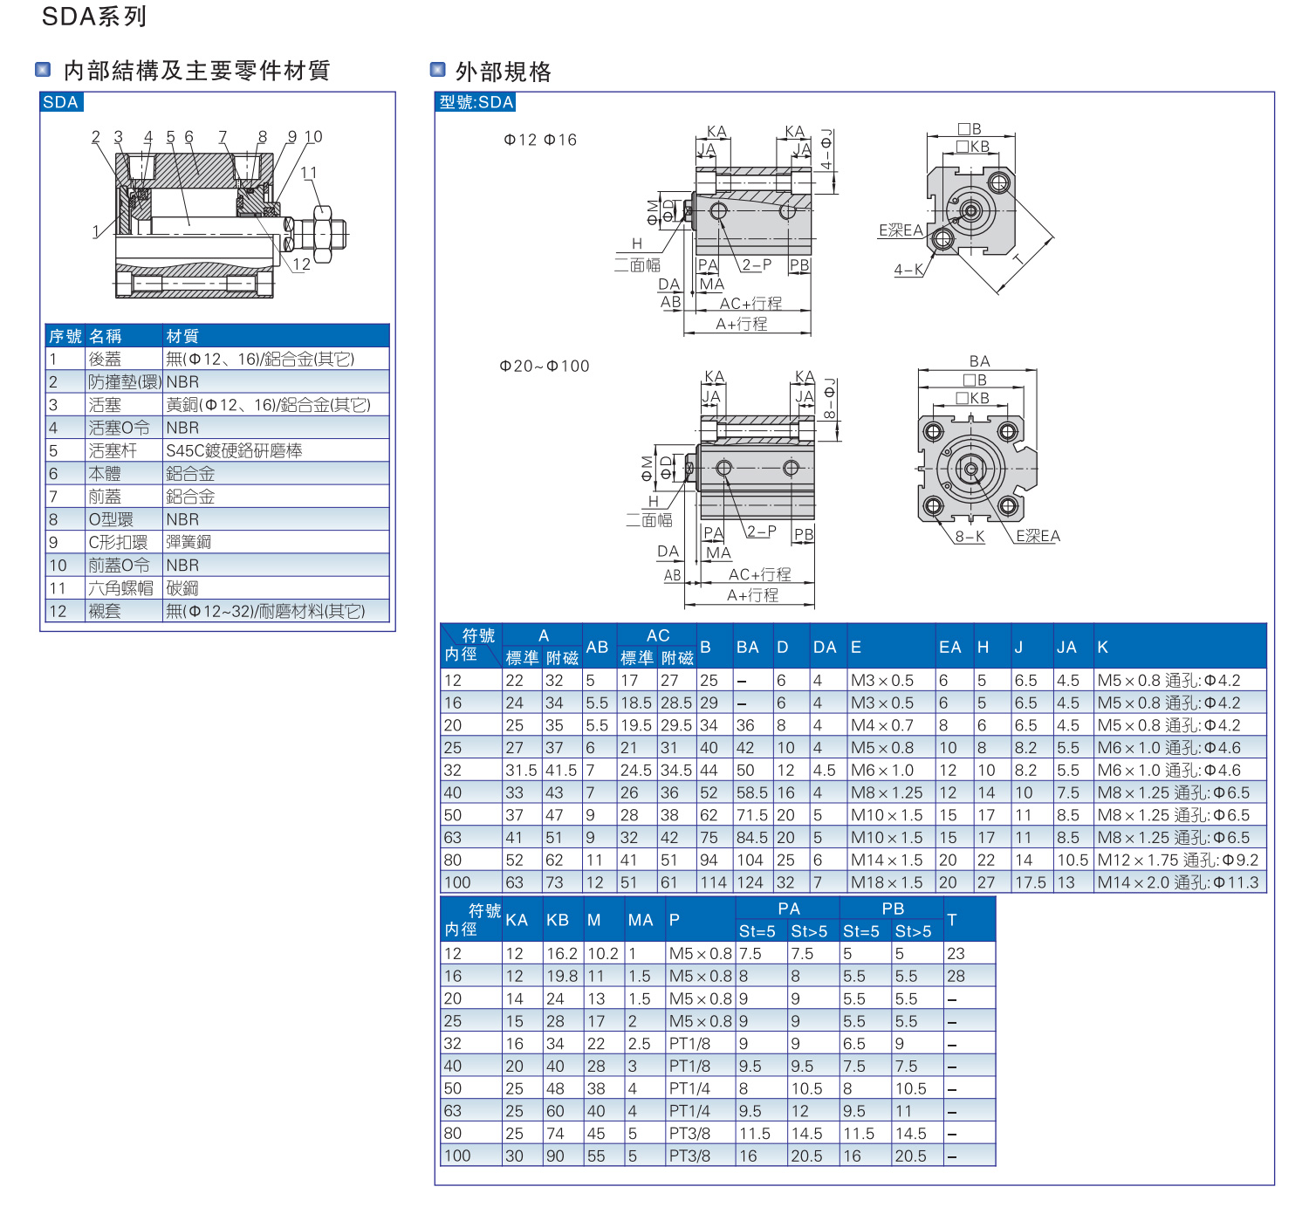Click the M14×2.0 通孔:Φ11.3 cell
This screenshot has width=1309, height=1214.
point(1177,882)
